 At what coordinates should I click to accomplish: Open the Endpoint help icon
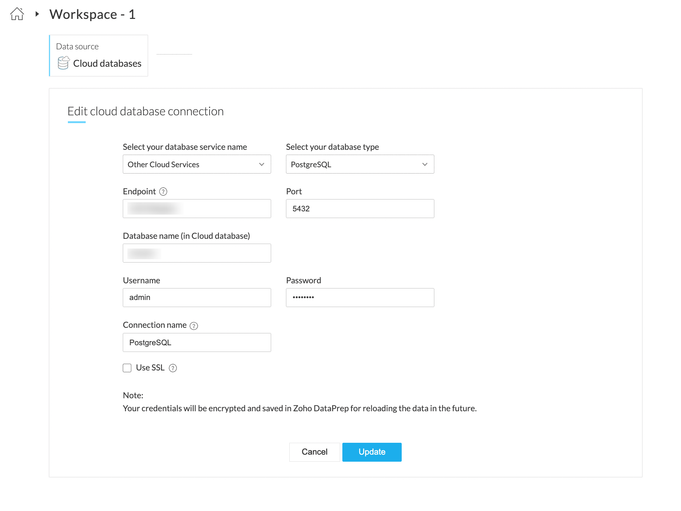pos(163,191)
